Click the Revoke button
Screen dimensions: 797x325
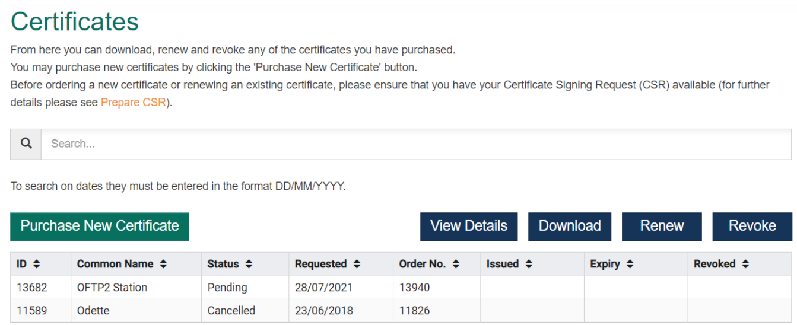[752, 226]
